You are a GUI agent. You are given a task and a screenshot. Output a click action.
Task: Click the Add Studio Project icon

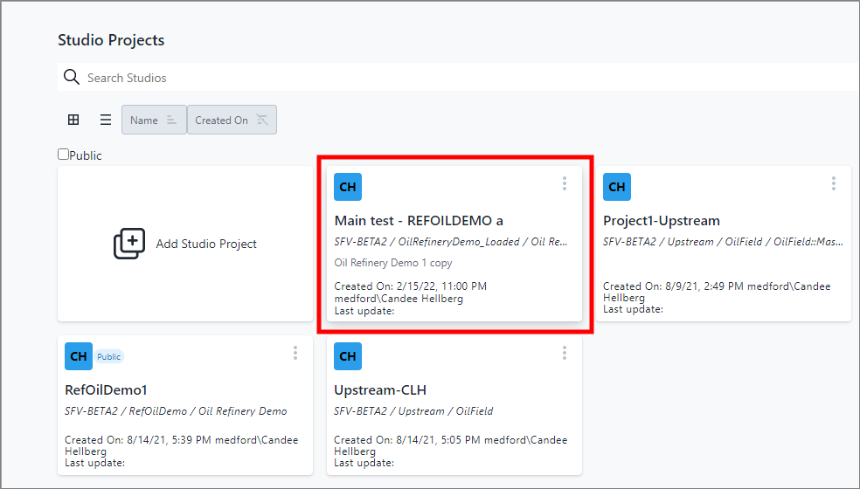(129, 244)
